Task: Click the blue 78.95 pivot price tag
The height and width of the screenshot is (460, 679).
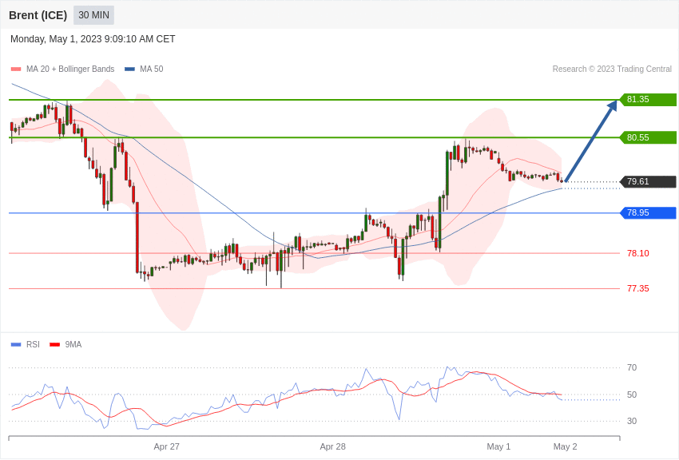Action: 649,213
